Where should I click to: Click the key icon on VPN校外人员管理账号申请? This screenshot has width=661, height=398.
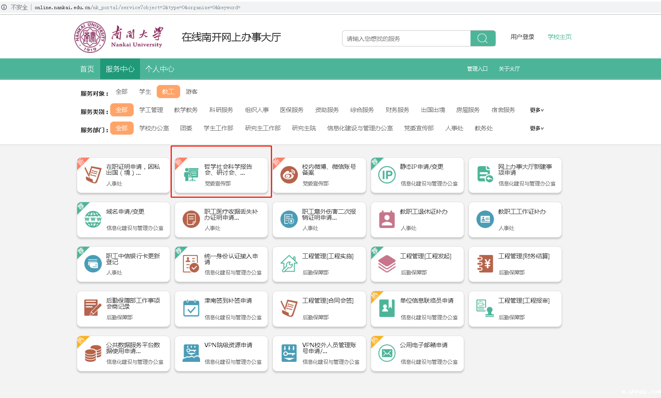pos(289,352)
